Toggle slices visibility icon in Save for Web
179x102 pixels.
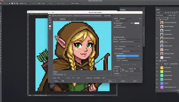(50, 29)
